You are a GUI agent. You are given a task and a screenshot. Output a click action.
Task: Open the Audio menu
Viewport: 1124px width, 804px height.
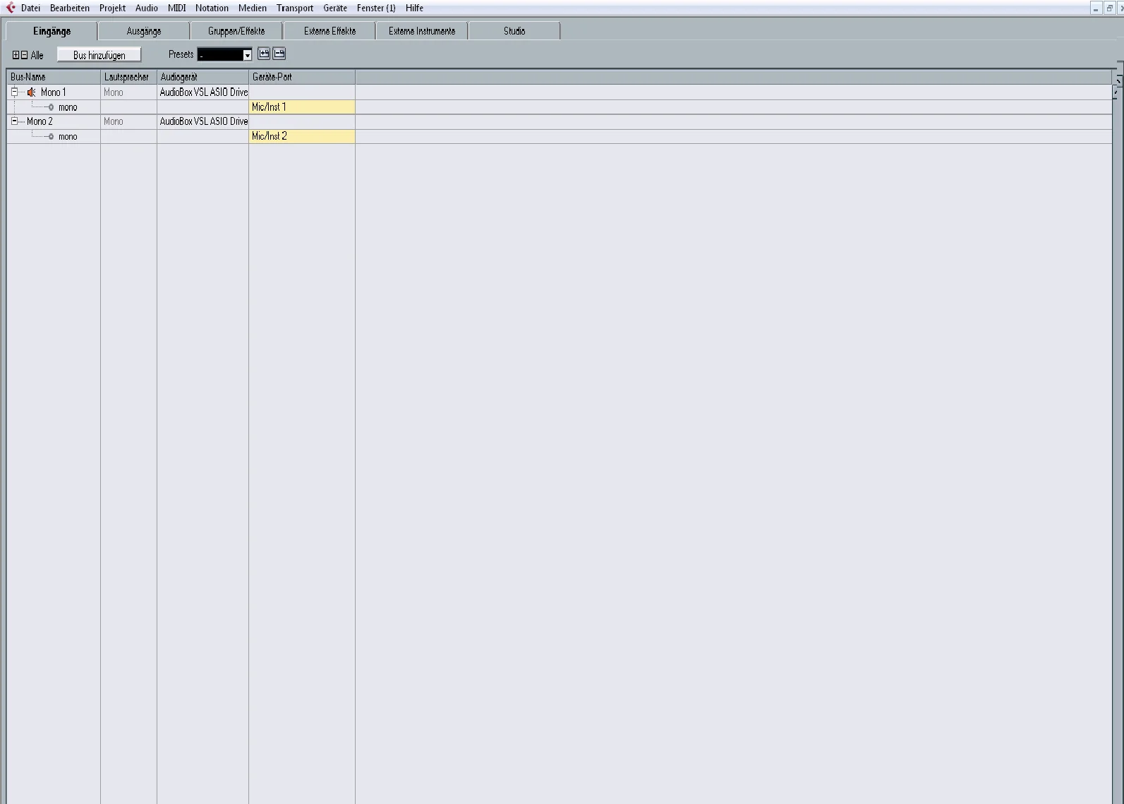(x=147, y=8)
